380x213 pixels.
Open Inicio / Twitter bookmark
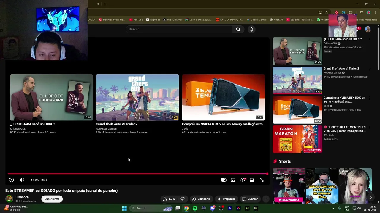coord(172,20)
